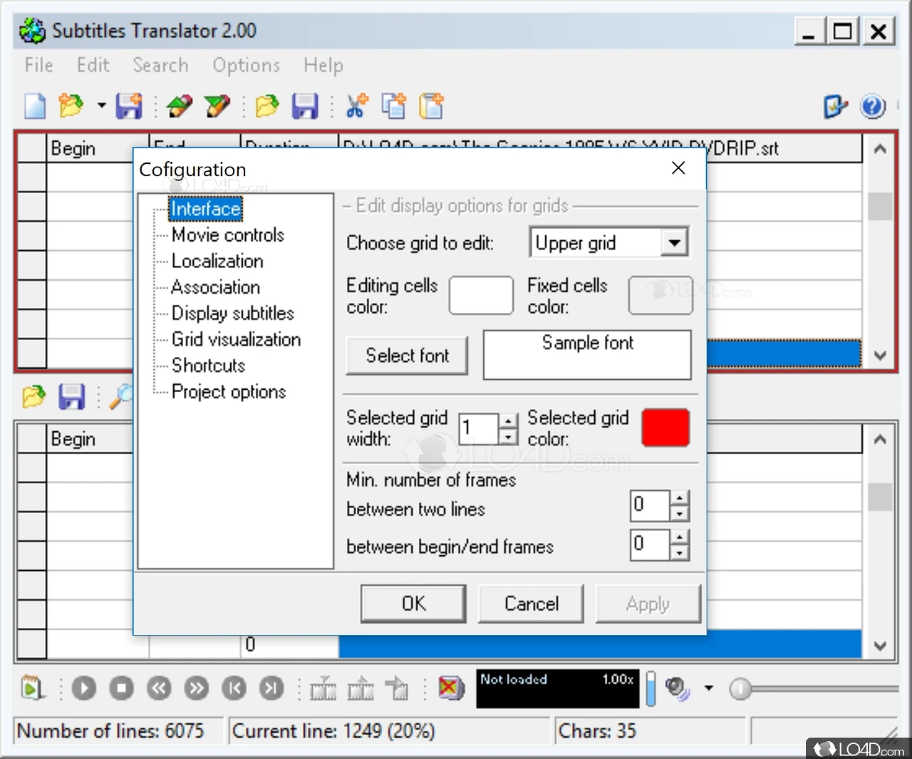Open the Search menu
The width and height of the screenshot is (912, 759).
coord(160,66)
